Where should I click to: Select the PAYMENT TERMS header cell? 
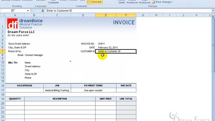[x=93, y=86]
